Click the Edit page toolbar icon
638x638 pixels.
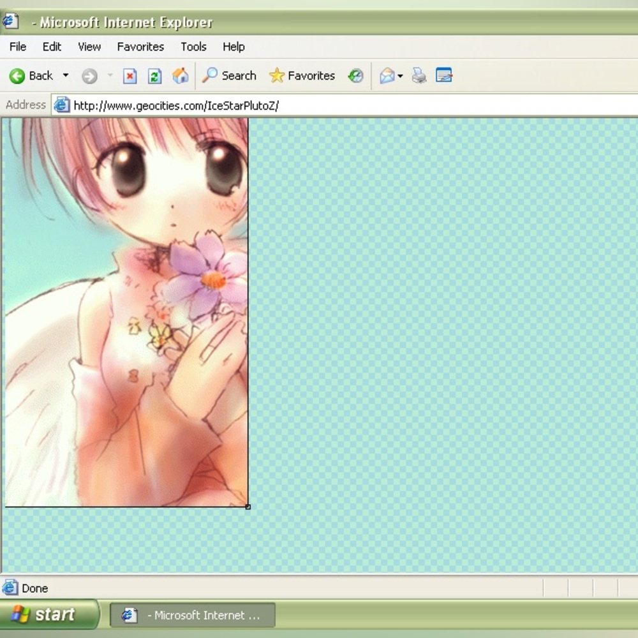[x=444, y=75]
